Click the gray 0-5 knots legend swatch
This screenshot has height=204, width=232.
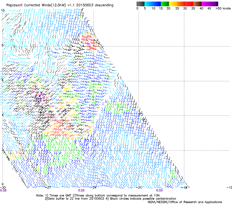(140, 4)
